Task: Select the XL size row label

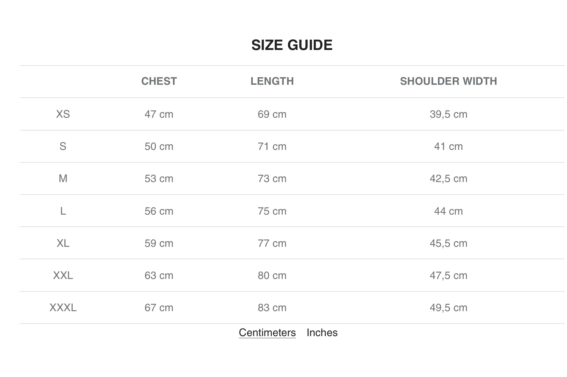Action: click(63, 243)
